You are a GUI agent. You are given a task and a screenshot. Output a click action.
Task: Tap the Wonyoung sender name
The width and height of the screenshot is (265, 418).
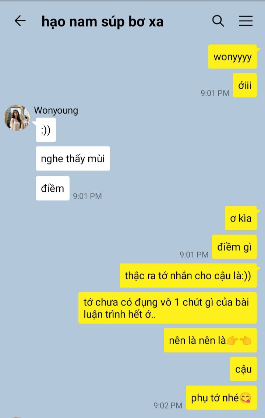[x=56, y=110]
